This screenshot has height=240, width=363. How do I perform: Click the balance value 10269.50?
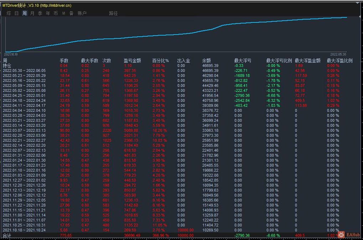tap(210, 230)
